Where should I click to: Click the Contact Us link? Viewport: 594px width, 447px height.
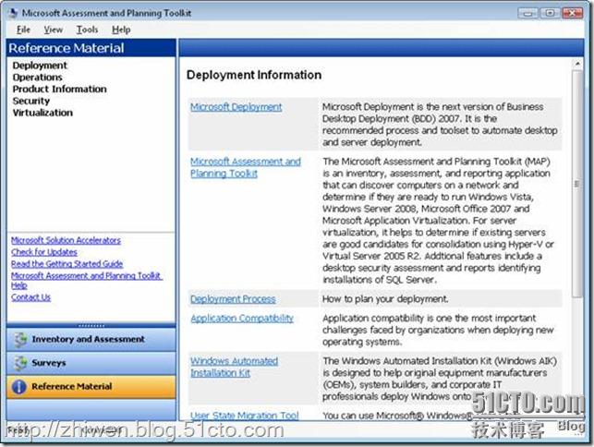point(30,297)
